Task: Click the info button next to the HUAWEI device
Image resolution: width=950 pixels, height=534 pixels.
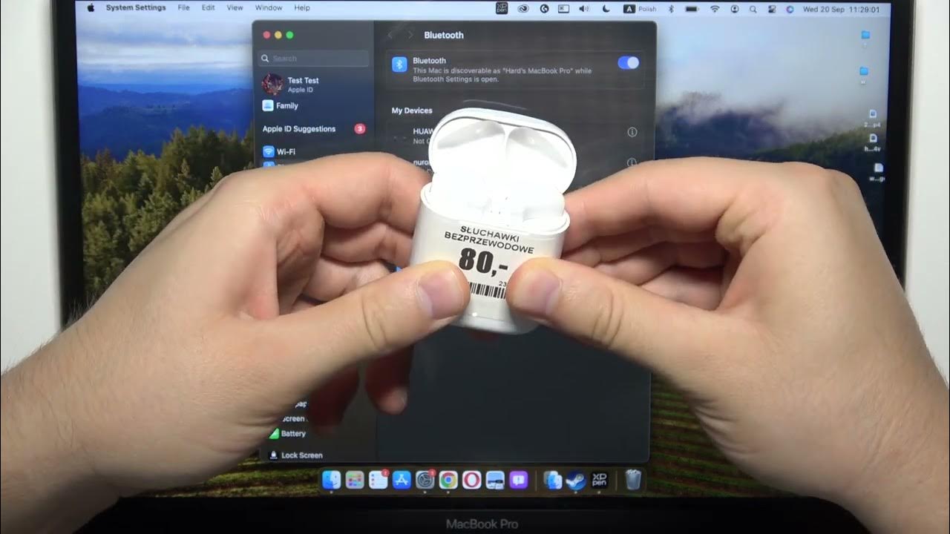Action: [x=632, y=132]
